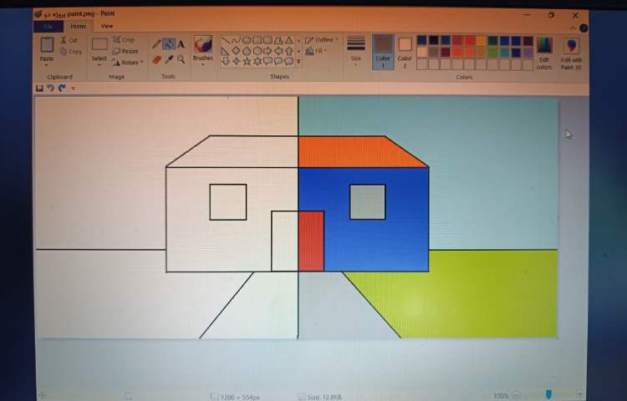Click the Copy button
Viewport: 627px width, 401px height.
pos(71,52)
